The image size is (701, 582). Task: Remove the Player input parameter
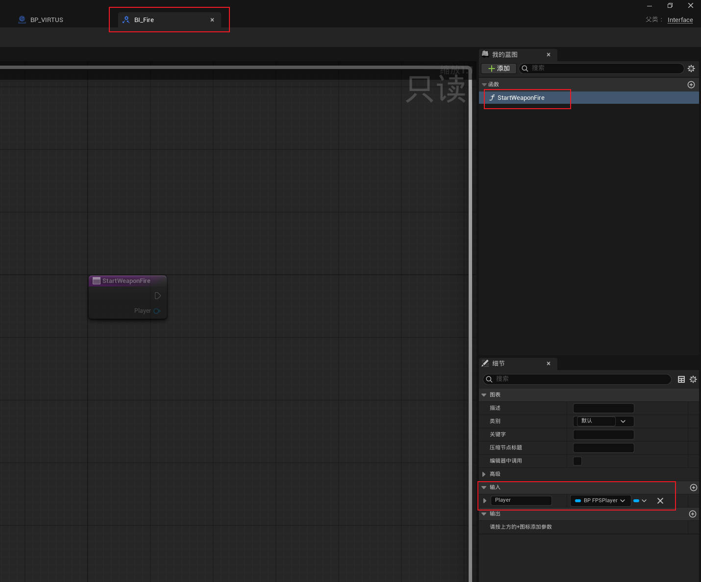coord(660,501)
